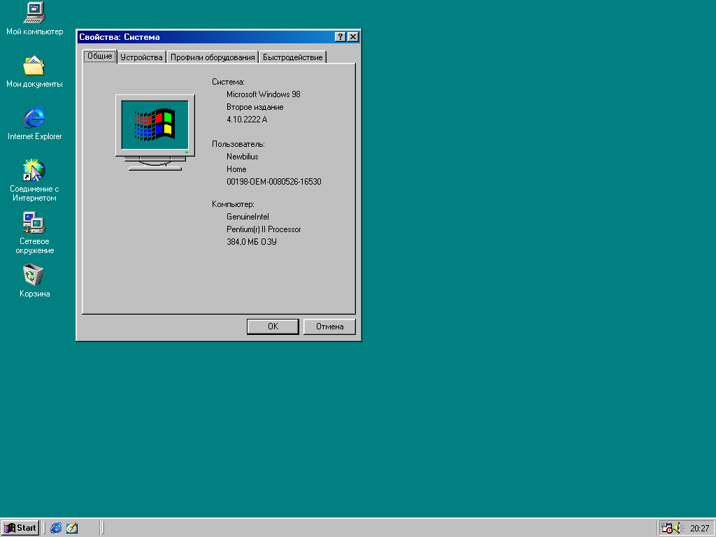Click the Internet Explorer quick launch icon
This screenshot has width=716, height=537.
[56, 528]
